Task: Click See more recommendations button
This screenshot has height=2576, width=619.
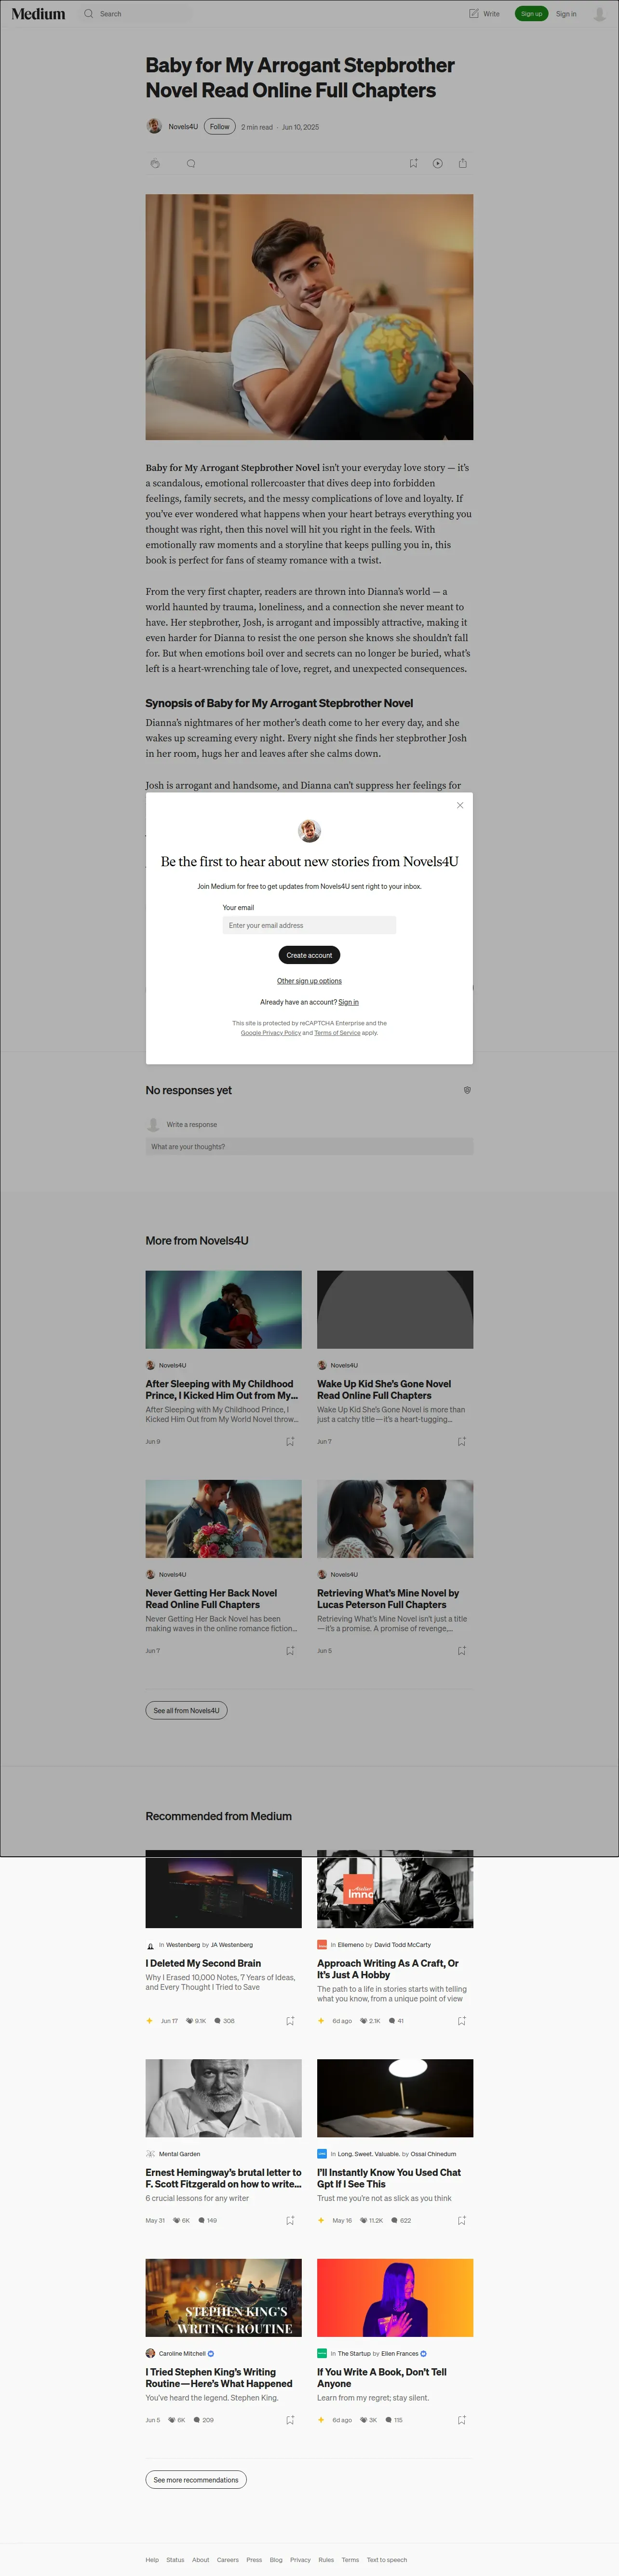Action: point(196,2480)
